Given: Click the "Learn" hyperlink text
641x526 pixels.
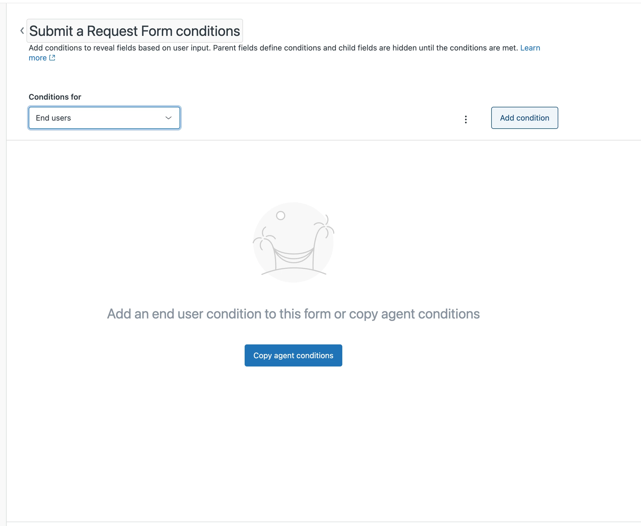Looking at the screenshot, I should point(530,48).
